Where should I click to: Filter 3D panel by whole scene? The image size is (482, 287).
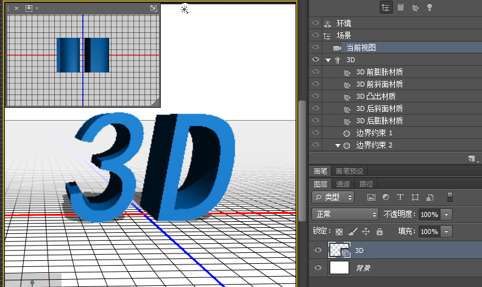386,7
